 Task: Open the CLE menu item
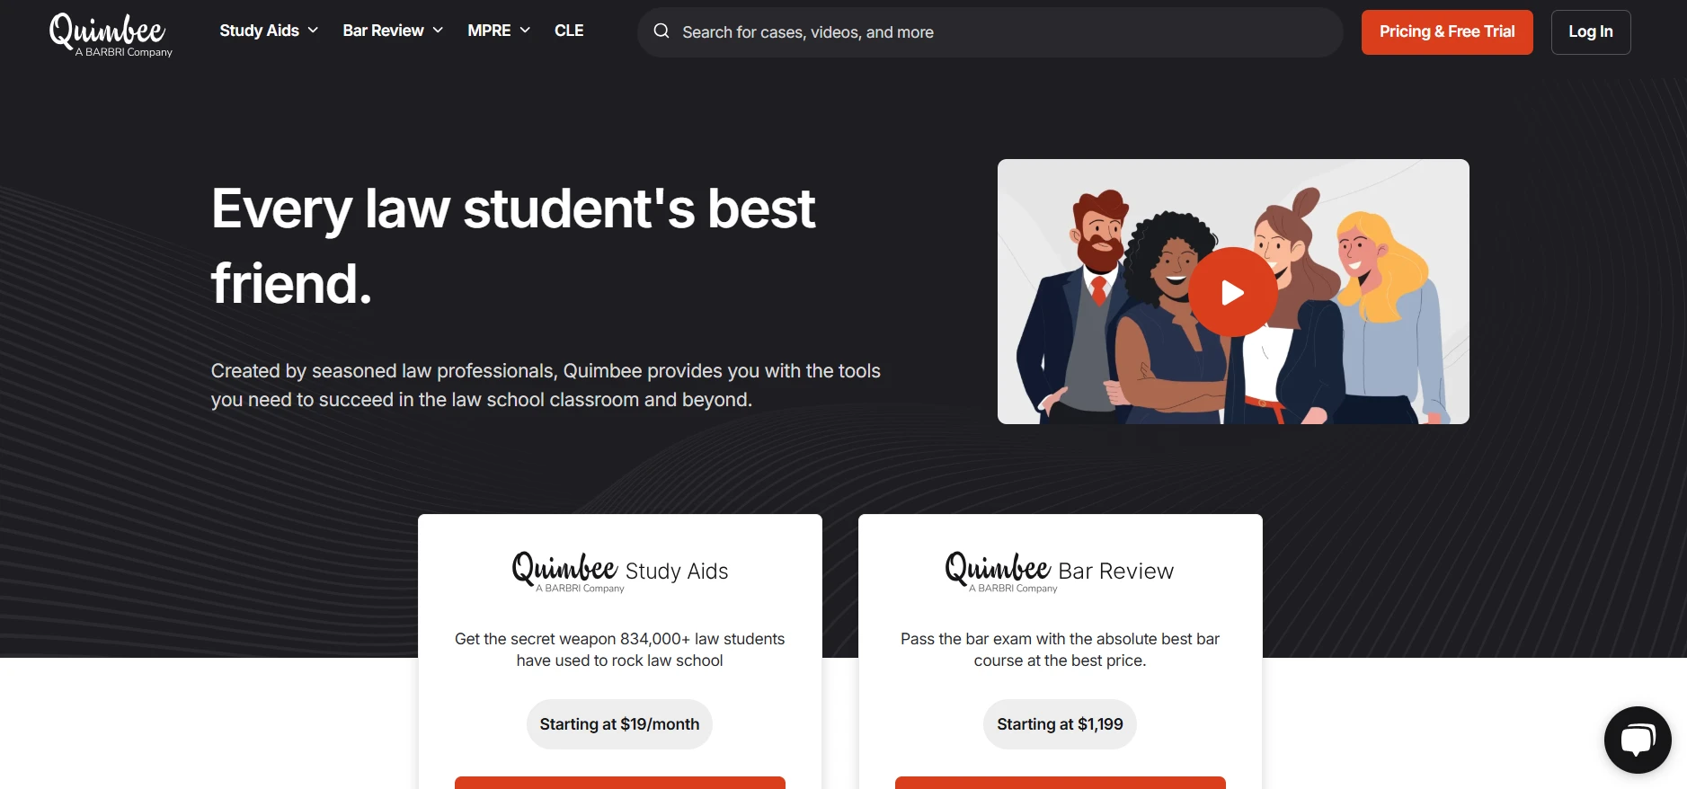[x=569, y=31]
